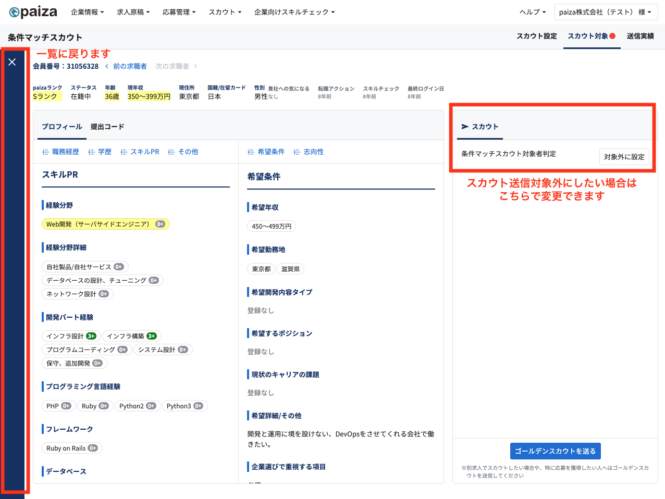The image size is (665, 499).
Task: Click the 対象外に設定 button
Action: click(624, 157)
